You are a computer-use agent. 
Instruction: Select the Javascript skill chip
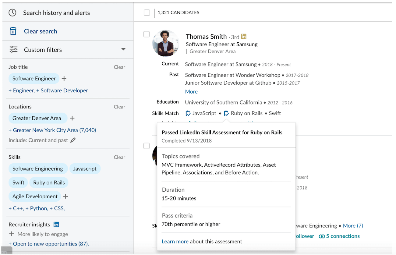85,169
